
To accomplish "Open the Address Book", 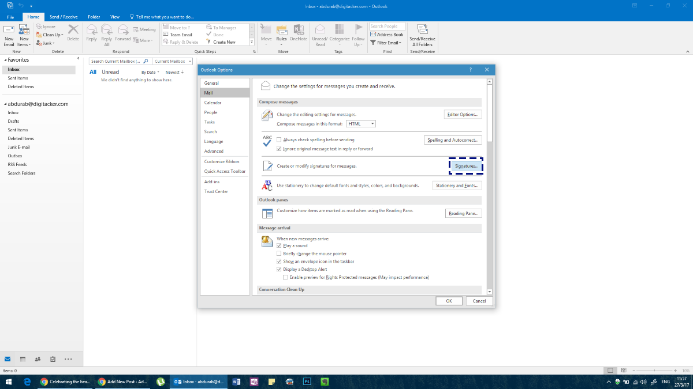I will [x=386, y=35].
